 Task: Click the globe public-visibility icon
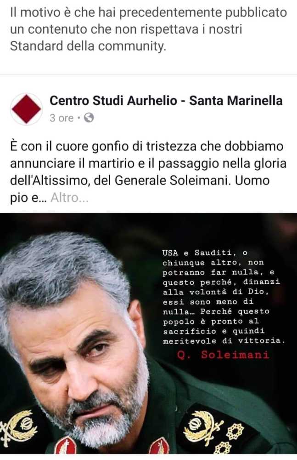point(89,118)
